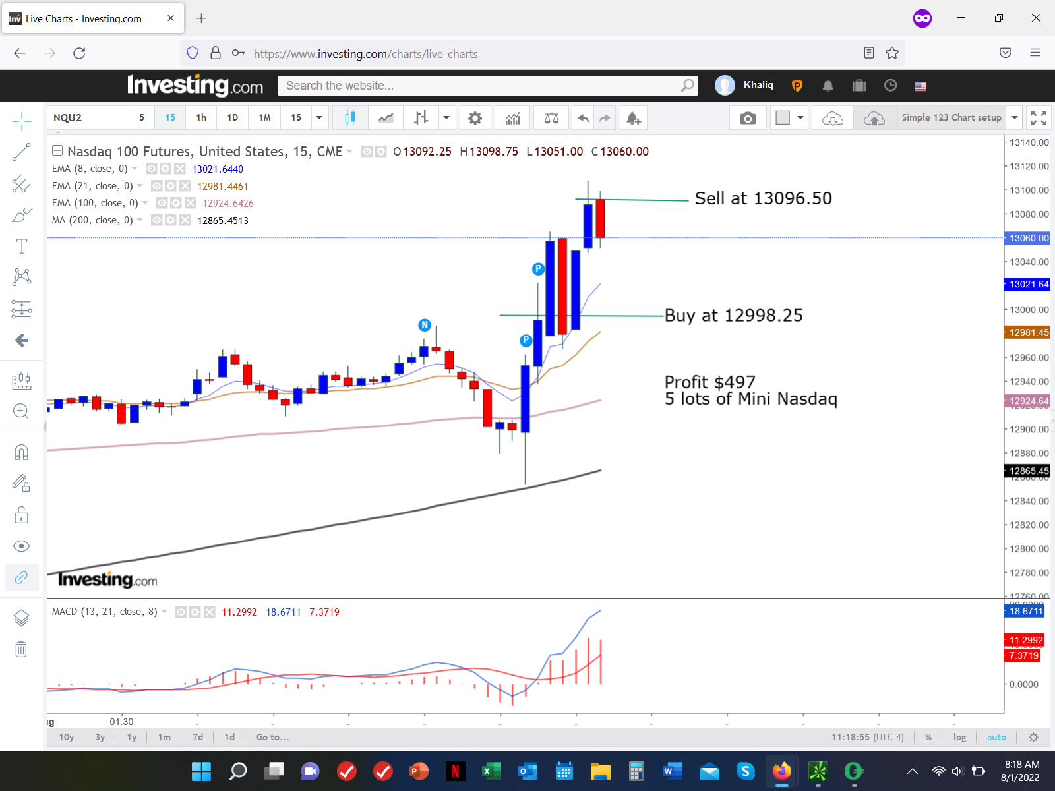The height and width of the screenshot is (791, 1055).
Task: Switch to the 1M timeframe
Action: tap(264, 117)
